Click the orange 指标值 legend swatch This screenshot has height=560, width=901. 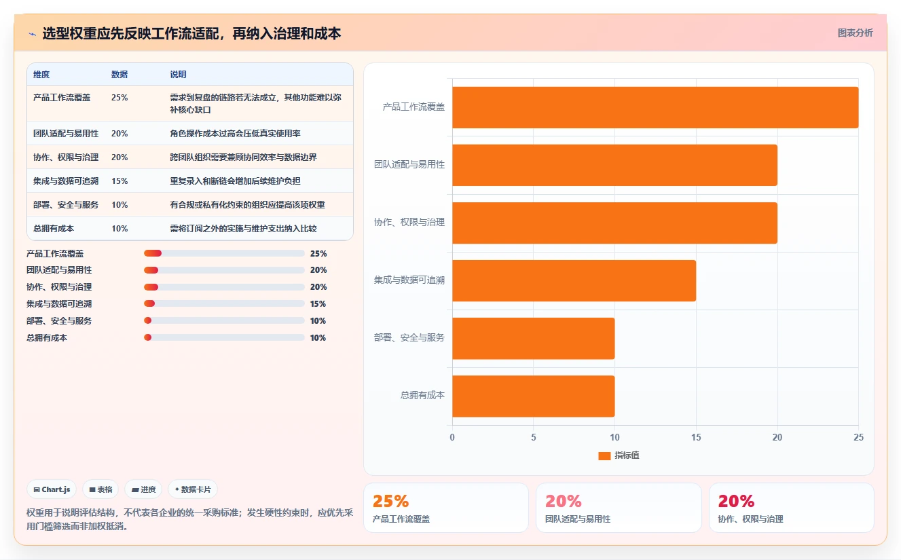(x=604, y=456)
